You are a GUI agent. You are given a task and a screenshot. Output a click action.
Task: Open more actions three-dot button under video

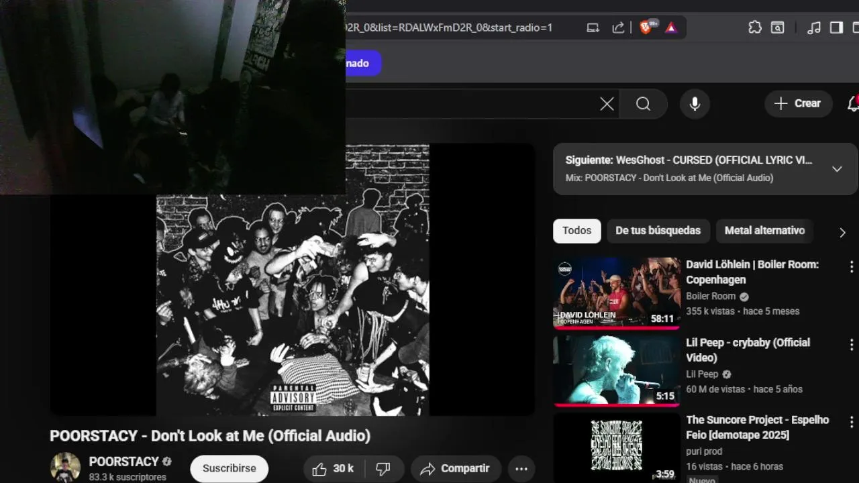coord(521,469)
